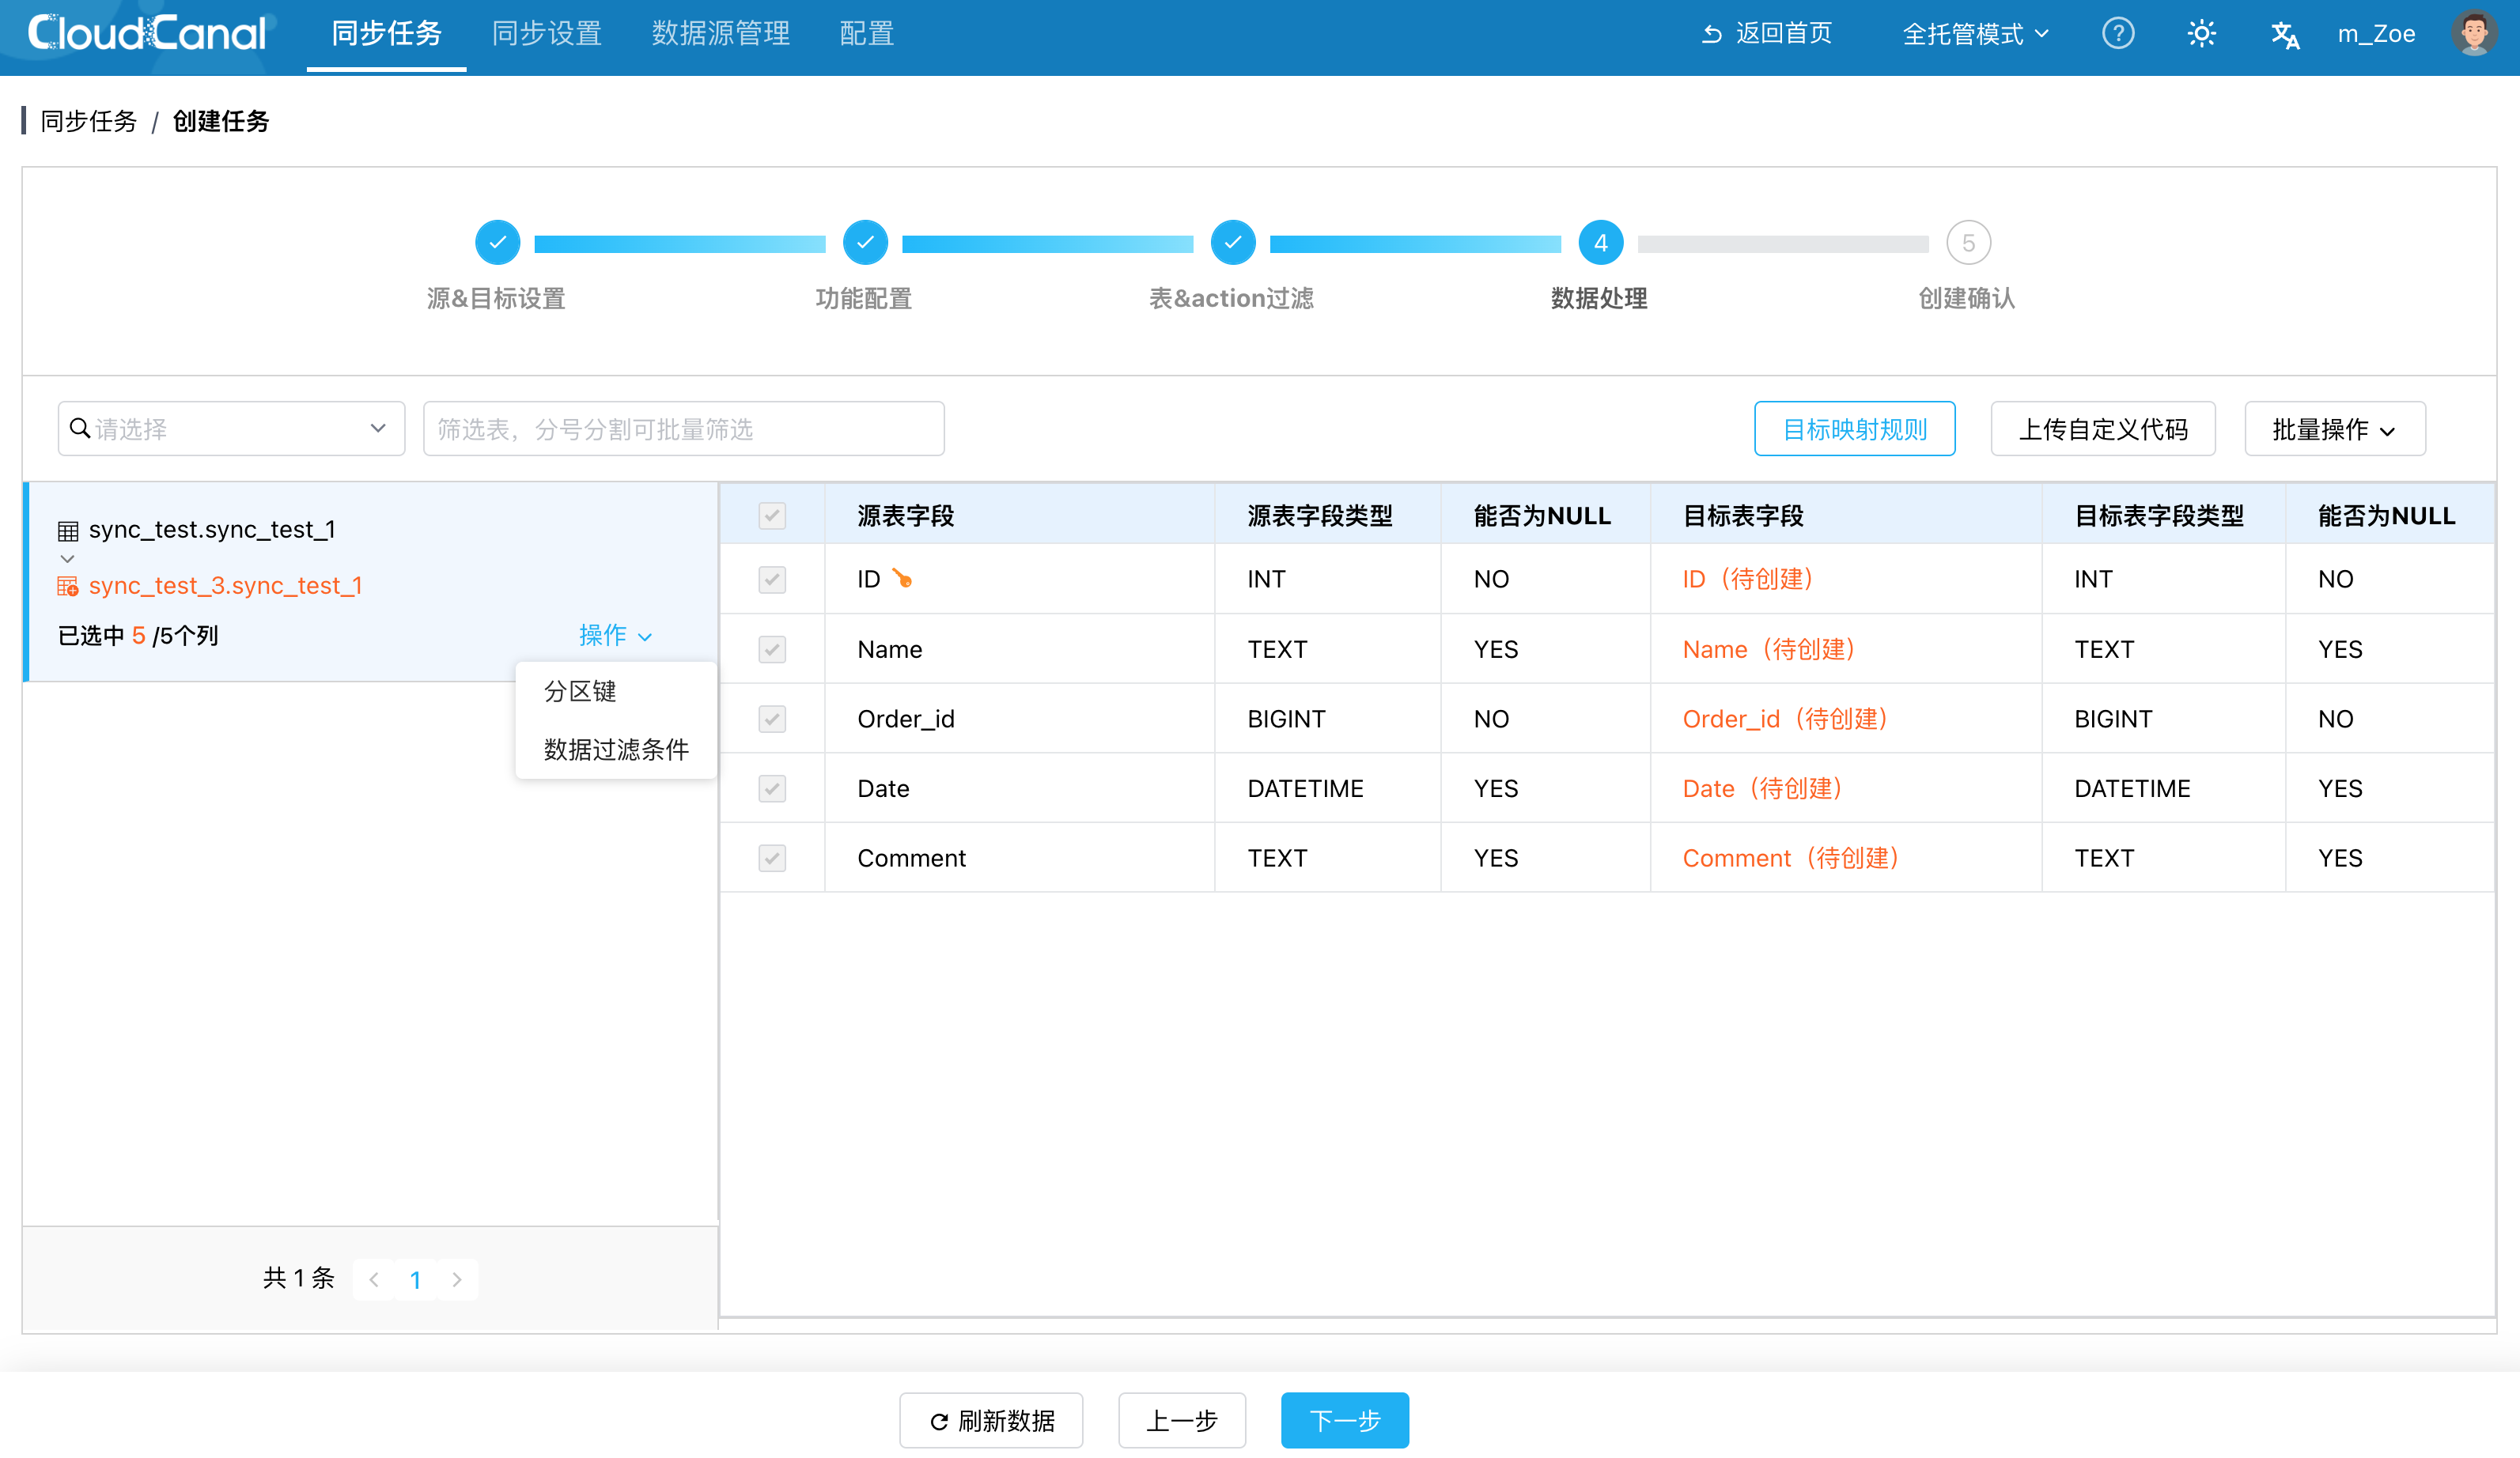Open the 请选择 search dropdown
Screen dimensions: 2520x1458
230,428
